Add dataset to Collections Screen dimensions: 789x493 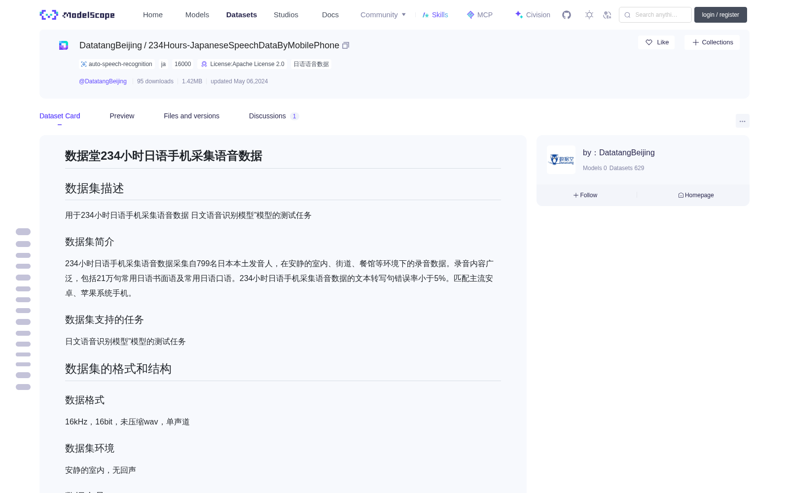tap(712, 42)
